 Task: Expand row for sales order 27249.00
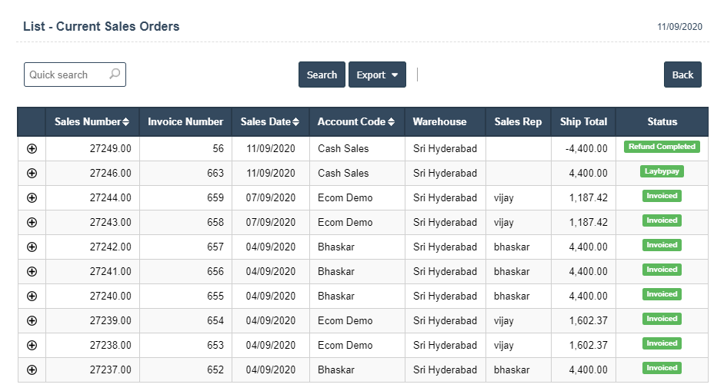pyautogui.click(x=32, y=149)
